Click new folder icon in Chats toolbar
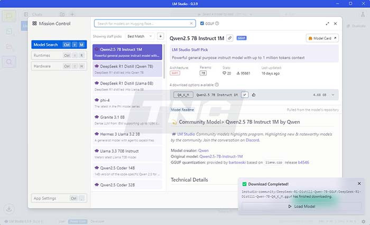The width and height of the screenshot is (370, 225). (62, 14)
